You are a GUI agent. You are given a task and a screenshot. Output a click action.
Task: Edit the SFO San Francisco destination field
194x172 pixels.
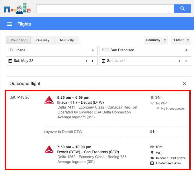pyautogui.click(x=145, y=50)
